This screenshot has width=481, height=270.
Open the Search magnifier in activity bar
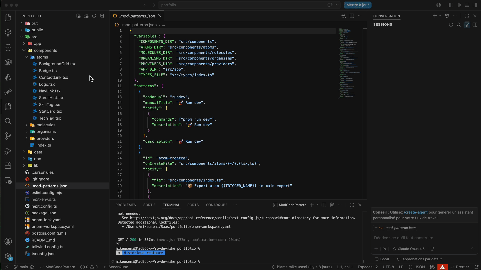pyautogui.click(x=8, y=121)
